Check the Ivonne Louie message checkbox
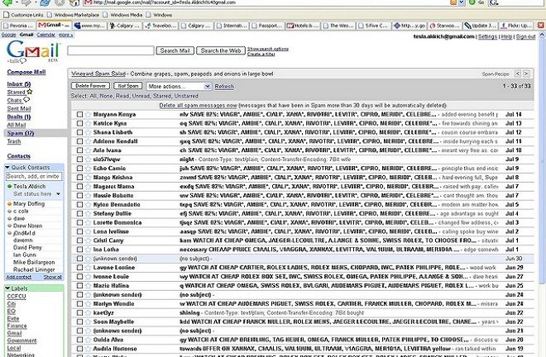The image size is (546, 357). coord(79,277)
